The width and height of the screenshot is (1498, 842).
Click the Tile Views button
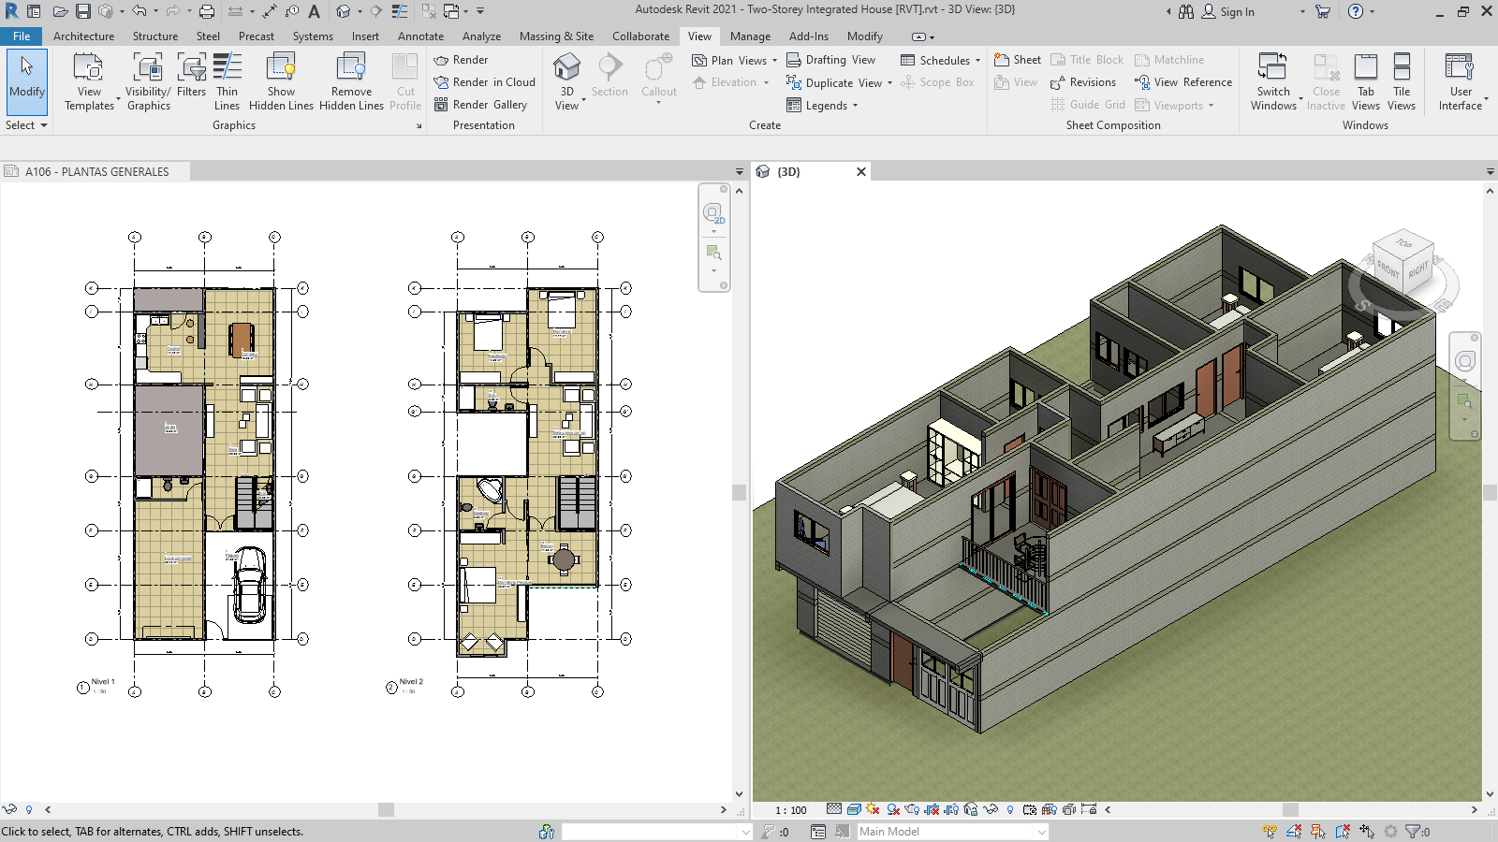[1402, 81]
